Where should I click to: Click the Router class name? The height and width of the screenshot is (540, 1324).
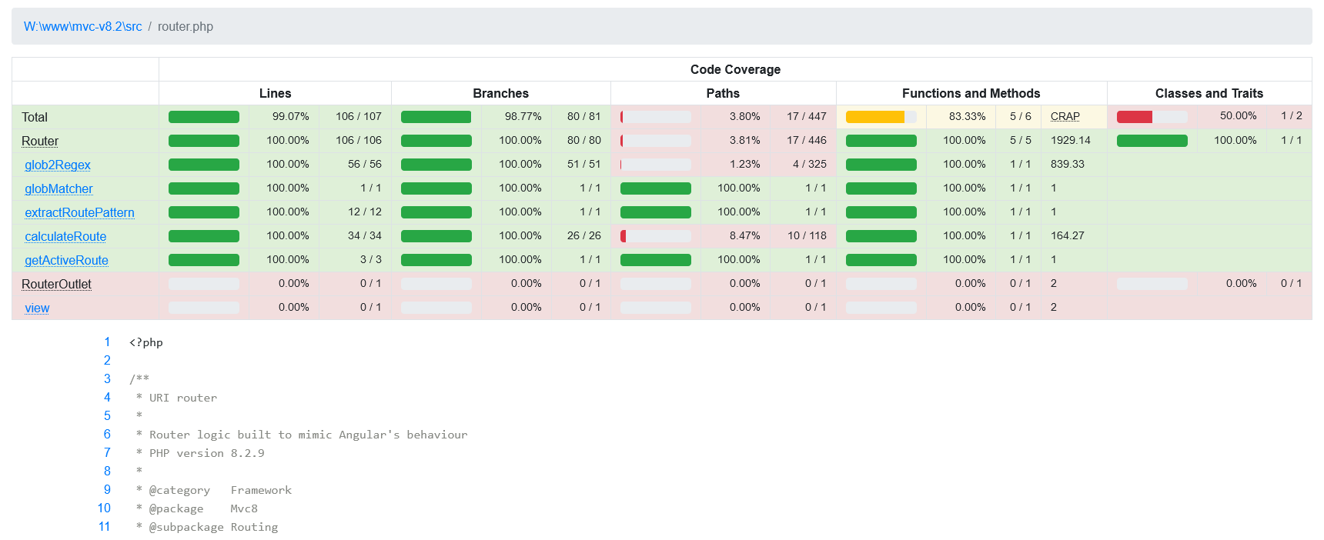coord(40,141)
